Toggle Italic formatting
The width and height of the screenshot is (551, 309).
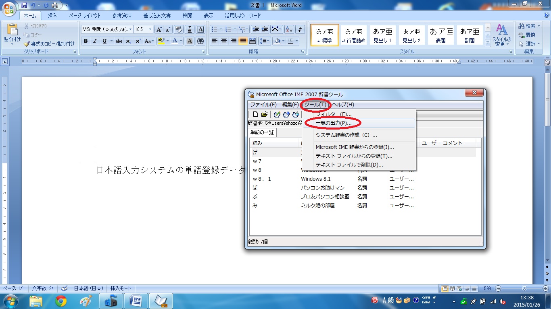95,41
